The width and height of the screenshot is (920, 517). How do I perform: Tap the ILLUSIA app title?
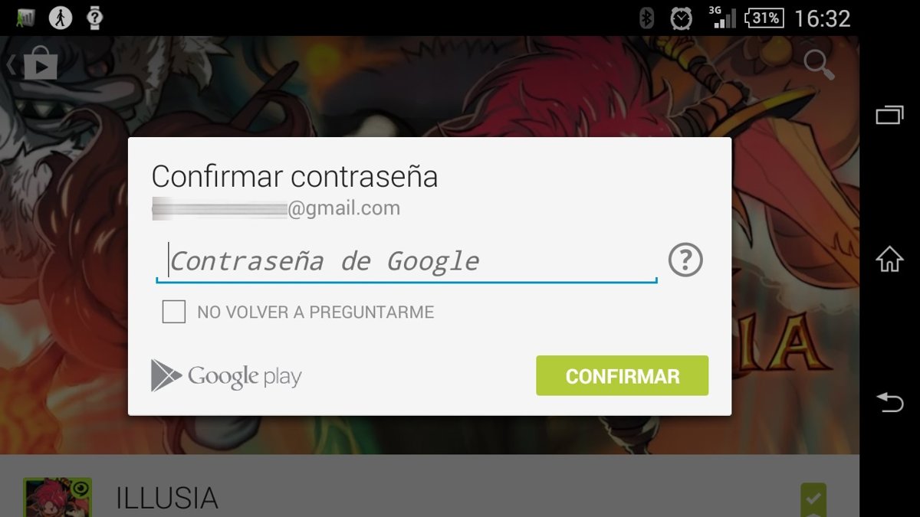[166, 498]
